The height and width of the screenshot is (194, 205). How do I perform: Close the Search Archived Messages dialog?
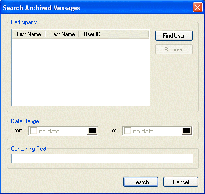tap(197, 8)
